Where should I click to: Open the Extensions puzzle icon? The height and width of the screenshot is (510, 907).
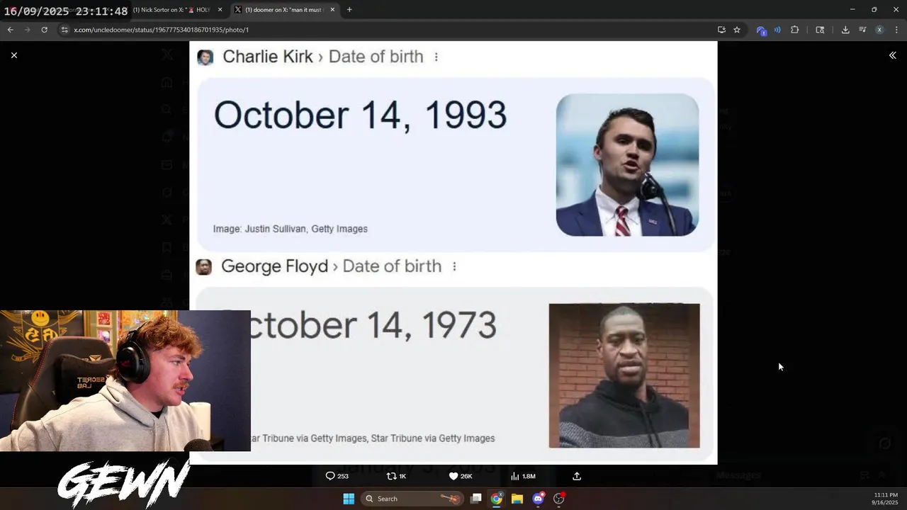coord(794,30)
